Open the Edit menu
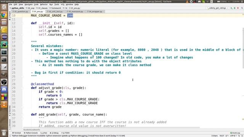The height and width of the screenshot is (137, 244). (x=15, y=4)
